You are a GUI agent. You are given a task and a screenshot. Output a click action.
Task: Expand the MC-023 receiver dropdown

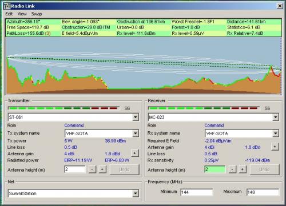(276, 117)
